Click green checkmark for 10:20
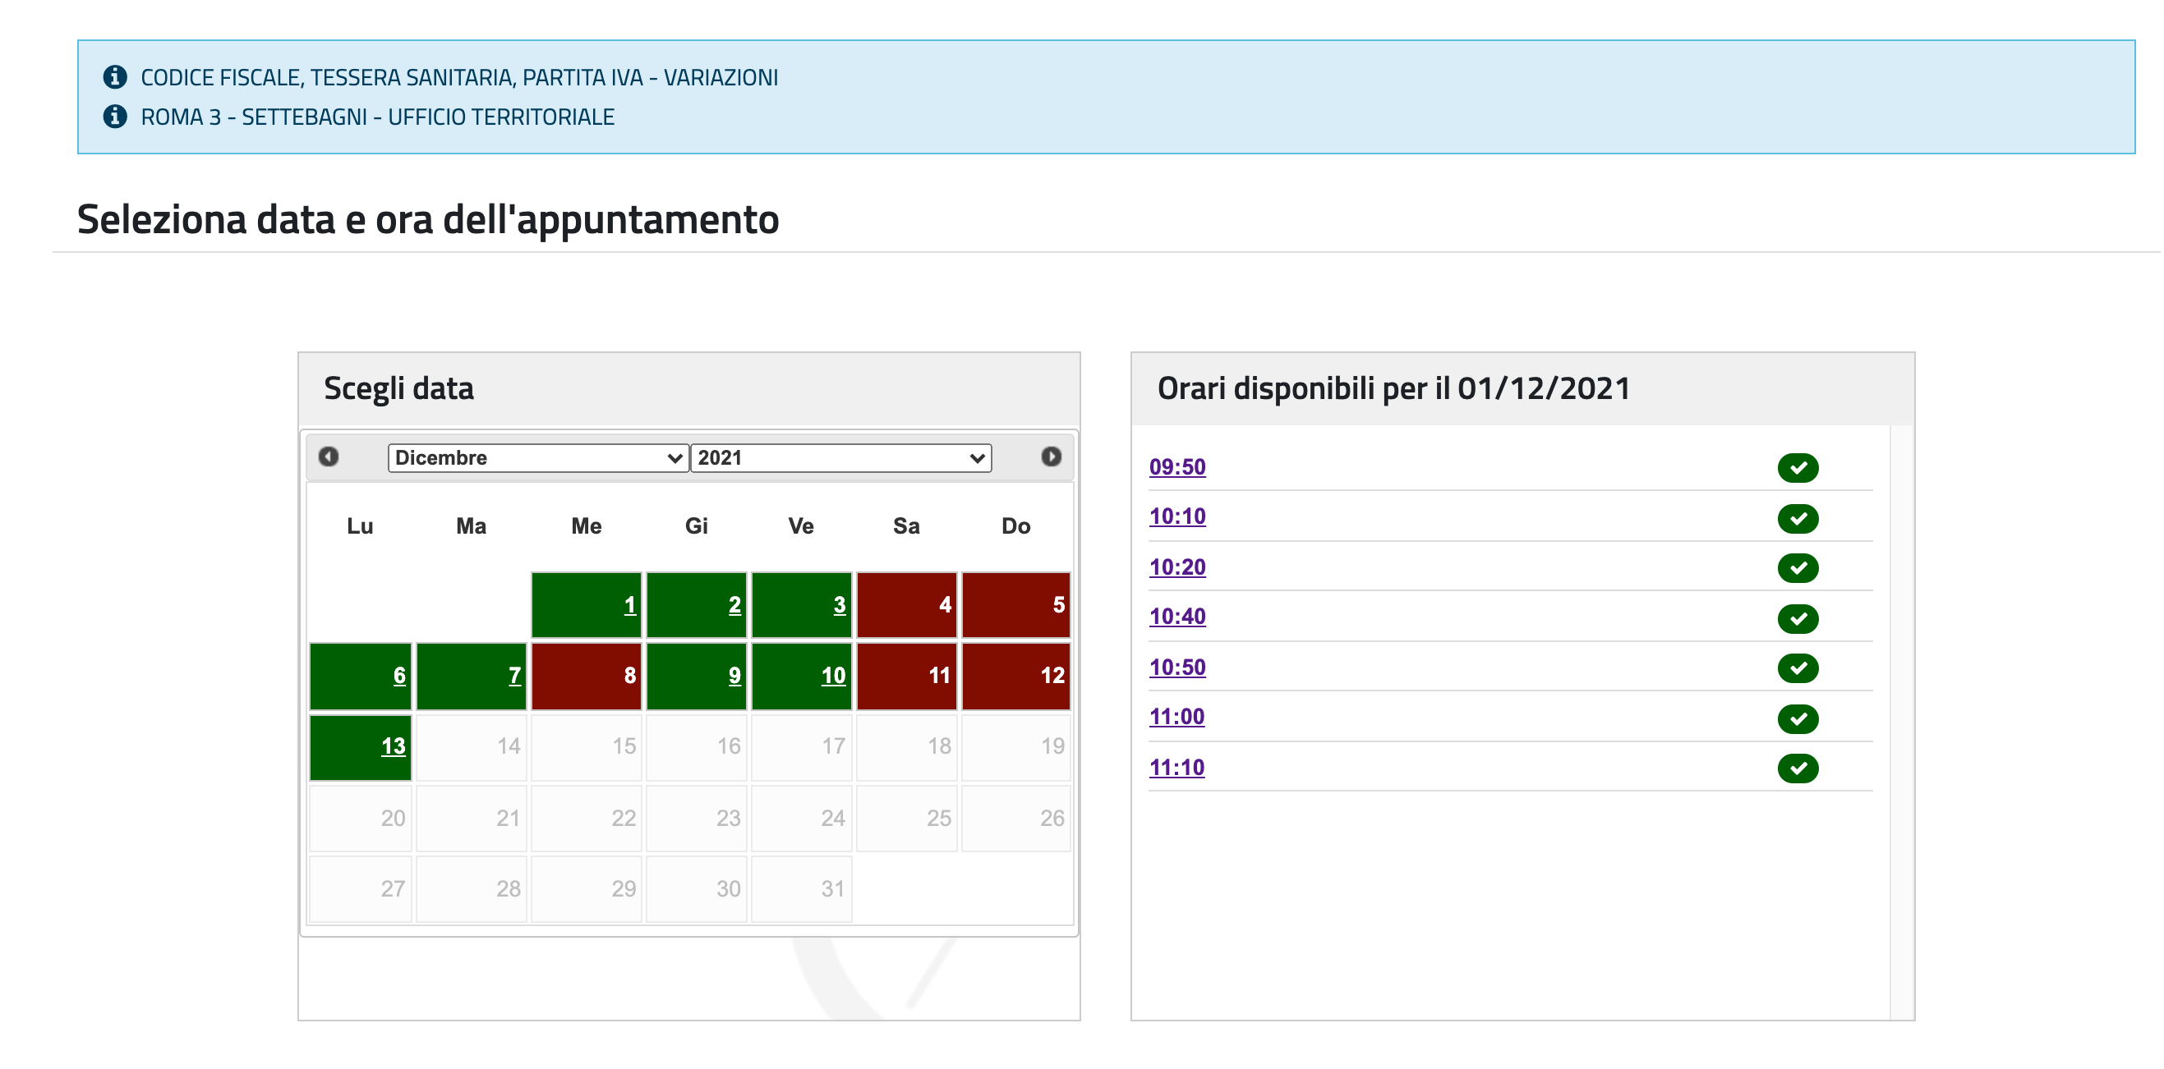 (1798, 568)
